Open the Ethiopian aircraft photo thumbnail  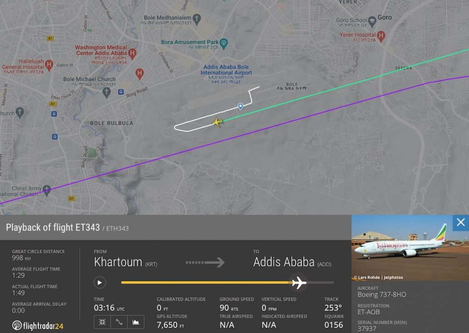pos(410,248)
